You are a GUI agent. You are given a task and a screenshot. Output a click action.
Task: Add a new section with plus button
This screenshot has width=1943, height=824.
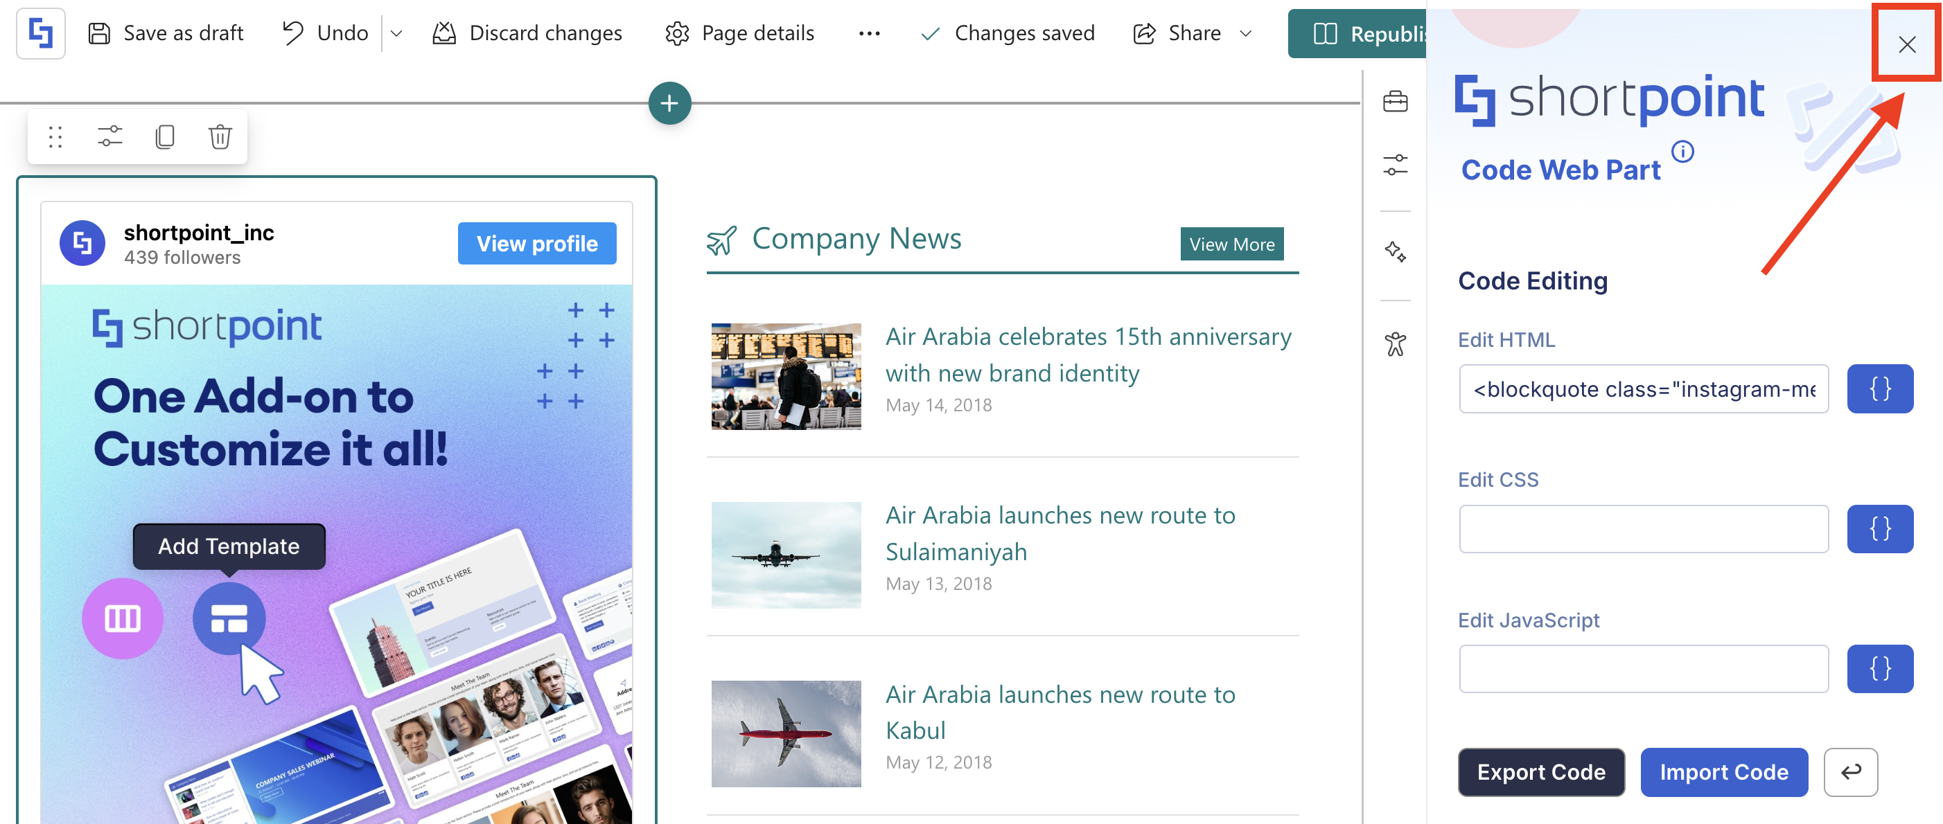(669, 103)
